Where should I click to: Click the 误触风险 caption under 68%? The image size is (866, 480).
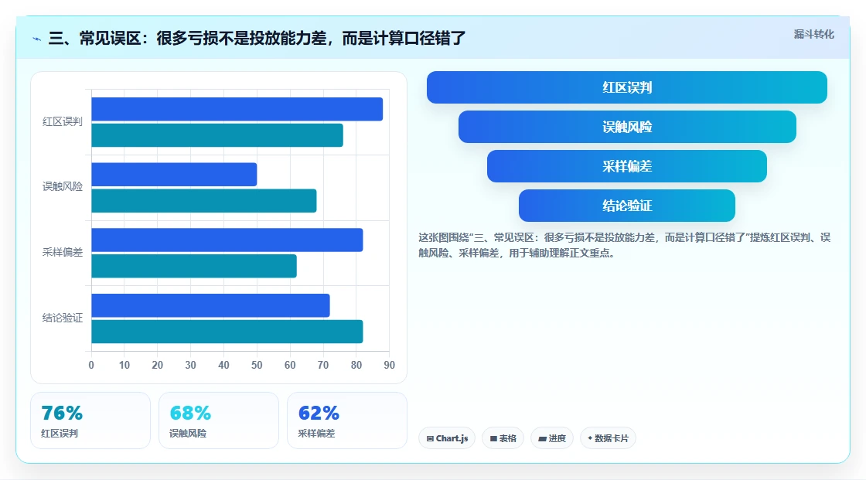(x=188, y=434)
